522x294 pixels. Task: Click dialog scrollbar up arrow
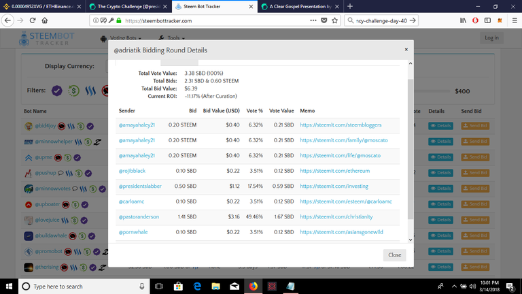tap(411, 63)
